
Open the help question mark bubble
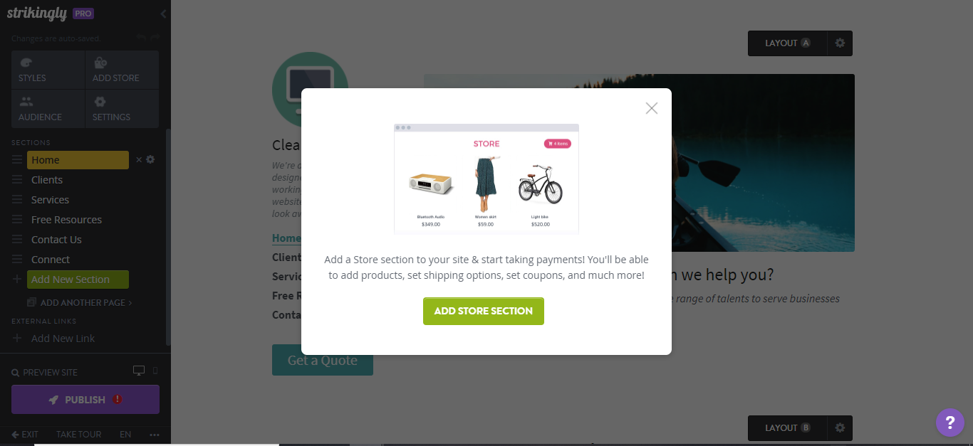(x=950, y=423)
